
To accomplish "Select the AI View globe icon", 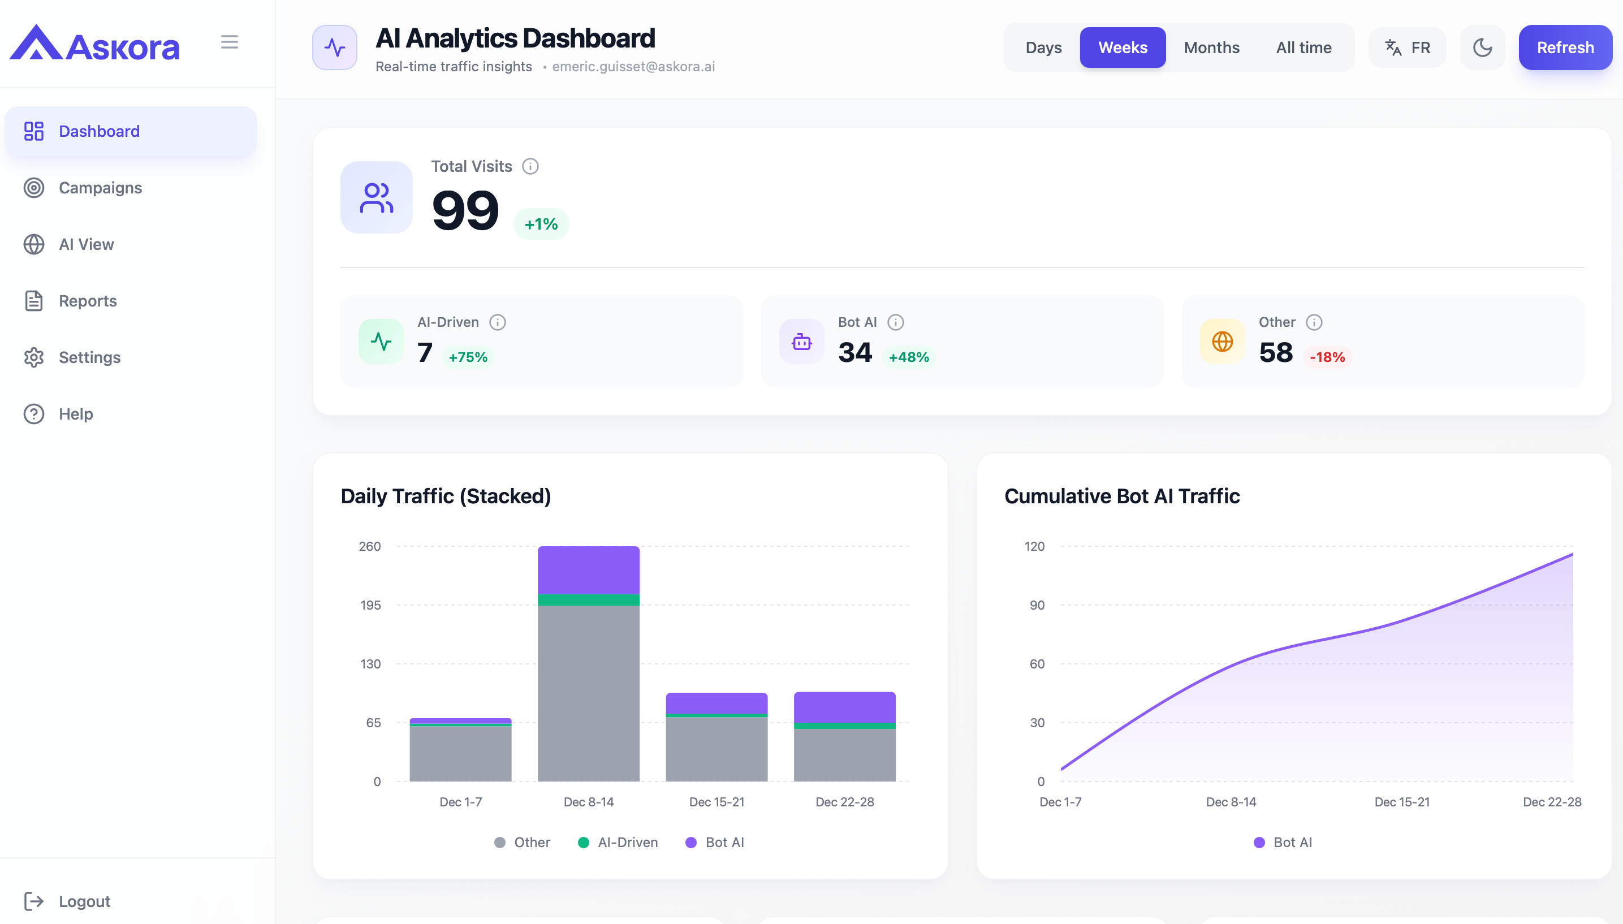I will (33, 244).
